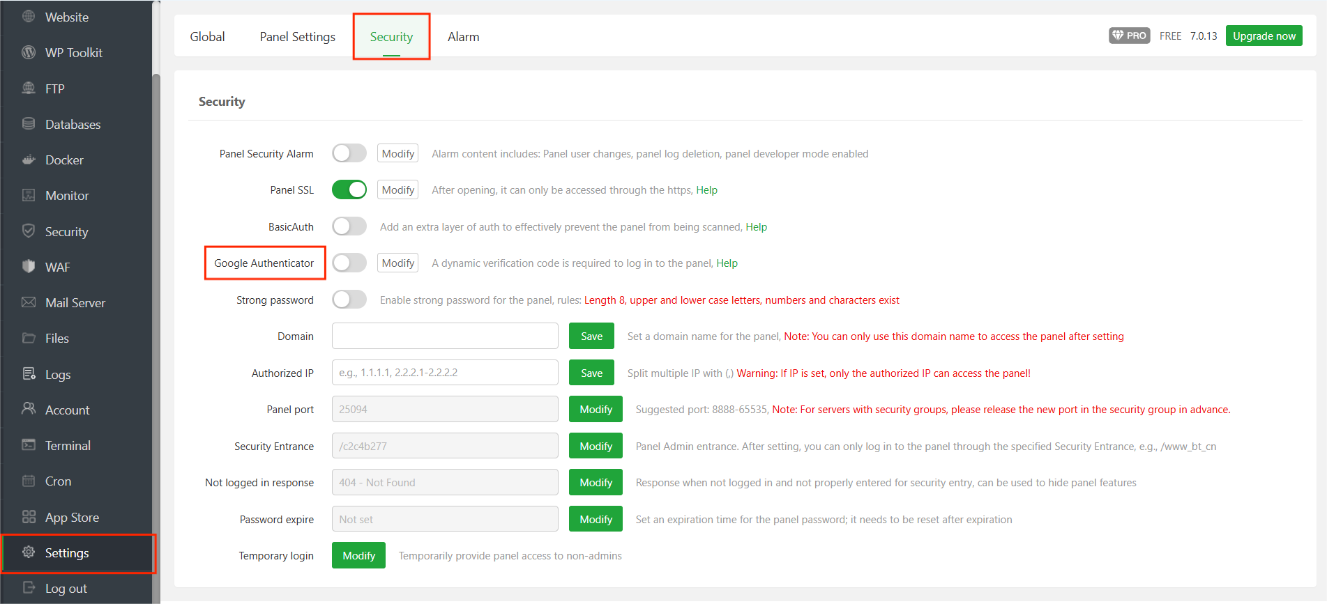Screen dimensions: 1327x604
Task: Save the Domain field value
Action: point(591,336)
